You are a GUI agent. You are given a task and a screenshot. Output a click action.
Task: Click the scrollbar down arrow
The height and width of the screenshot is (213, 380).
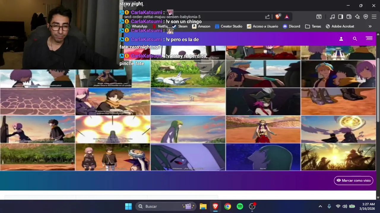pos(378,197)
